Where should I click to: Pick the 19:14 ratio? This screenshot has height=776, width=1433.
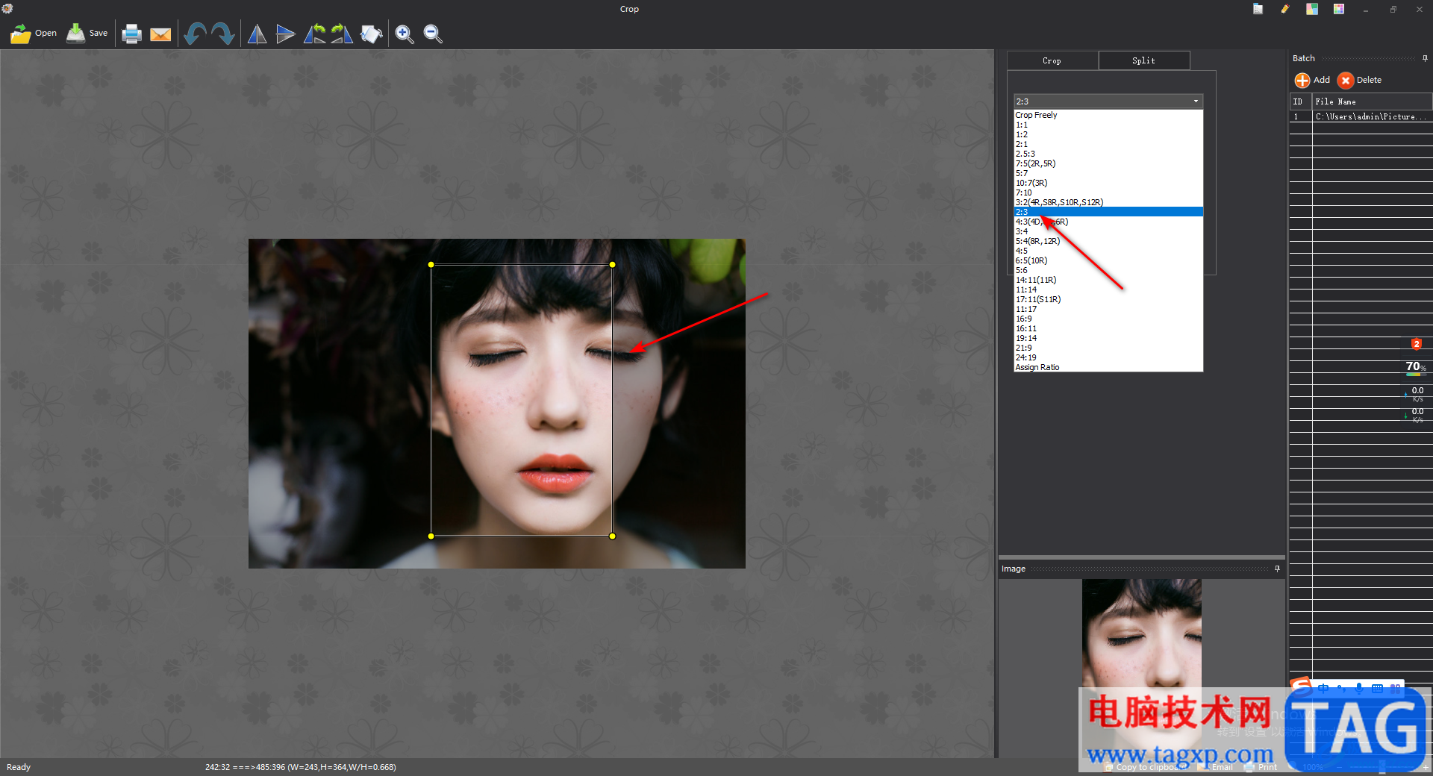(1108, 338)
